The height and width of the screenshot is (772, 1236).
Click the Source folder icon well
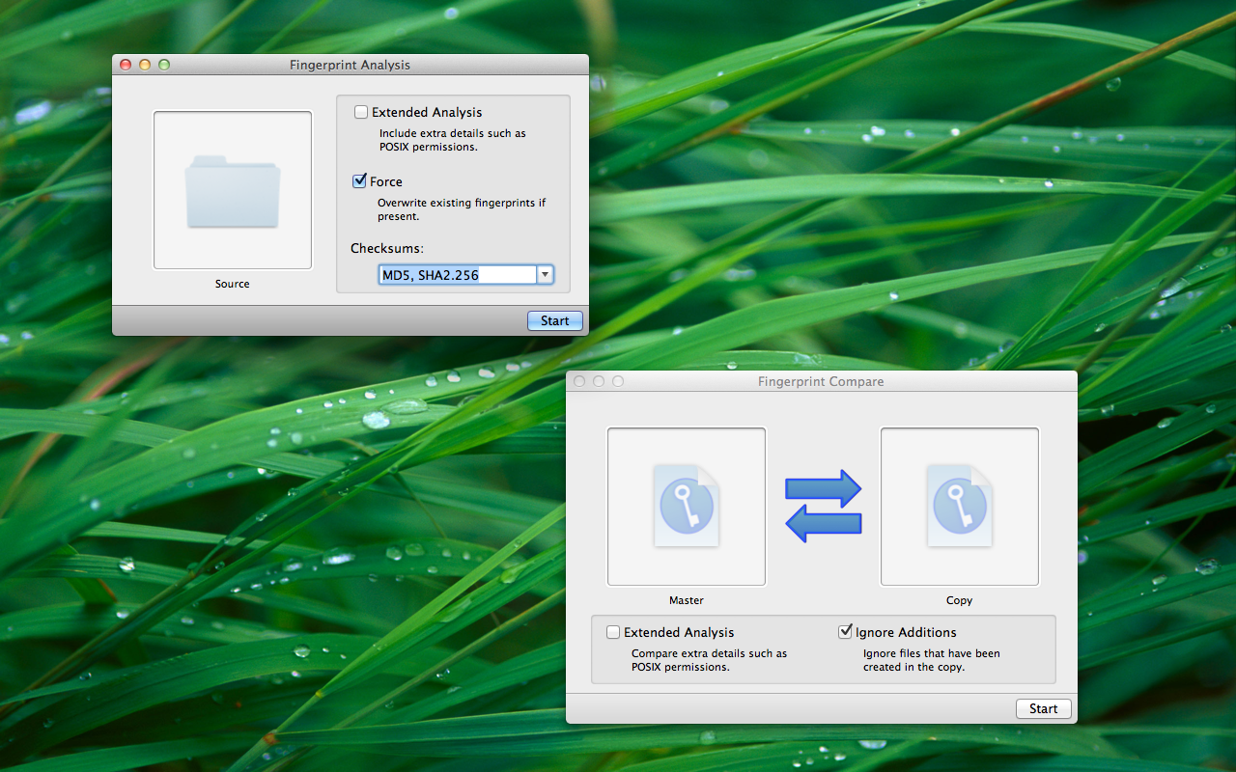(x=233, y=190)
